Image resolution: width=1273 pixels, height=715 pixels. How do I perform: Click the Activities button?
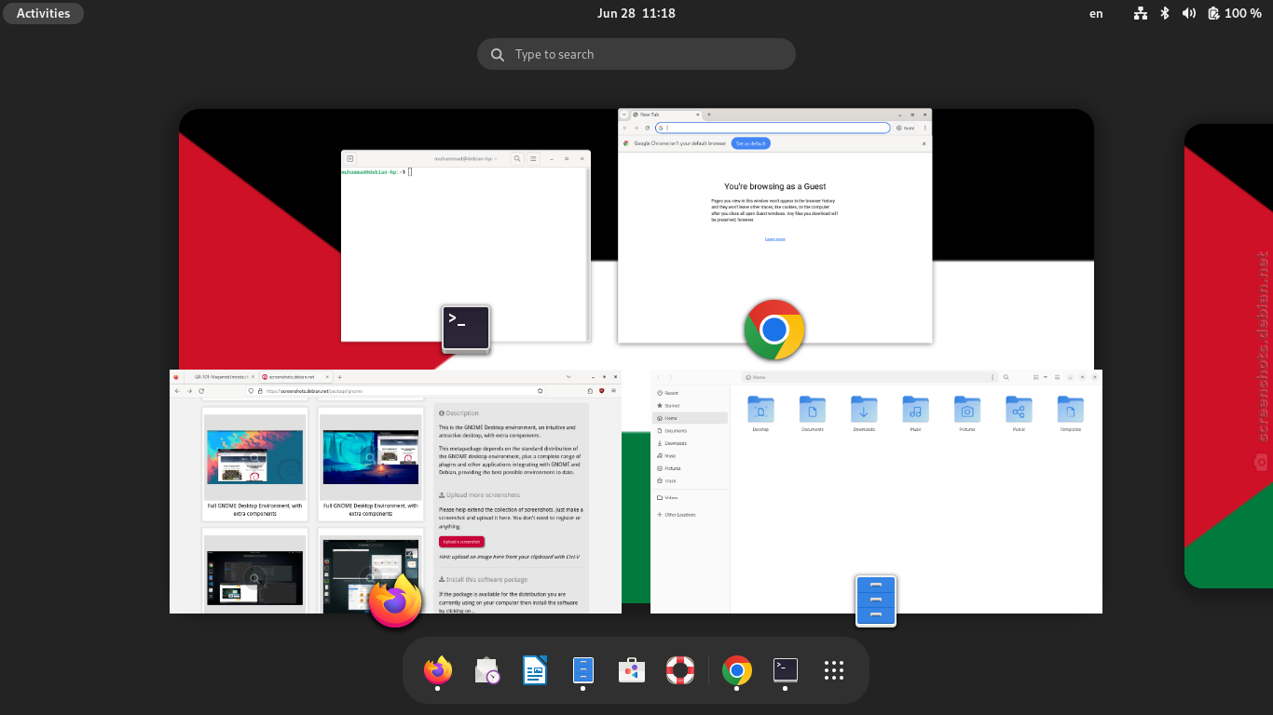tap(44, 13)
